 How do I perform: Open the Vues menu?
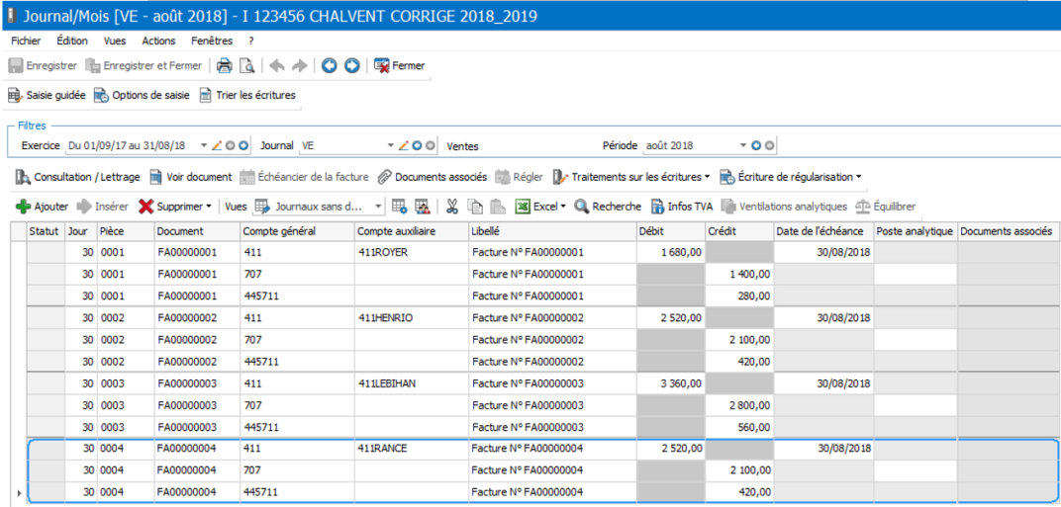click(x=115, y=41)
